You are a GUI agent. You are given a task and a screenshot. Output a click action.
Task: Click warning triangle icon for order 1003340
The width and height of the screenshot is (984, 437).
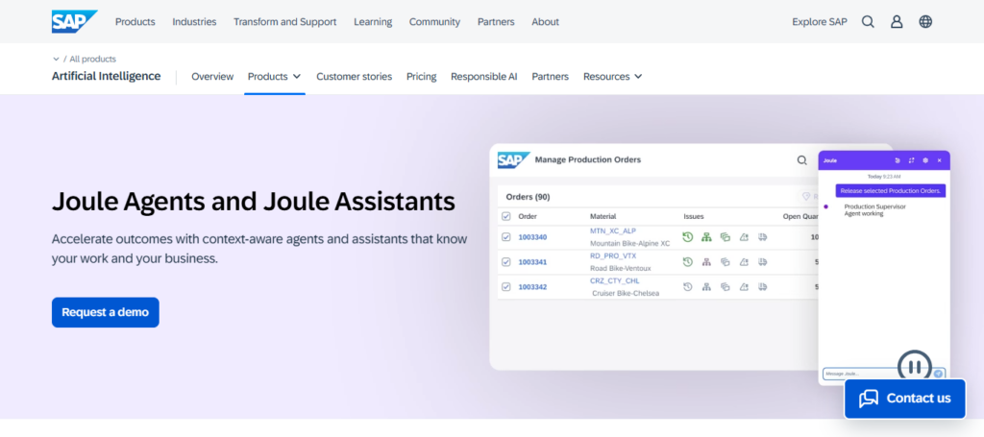point(745,237)
